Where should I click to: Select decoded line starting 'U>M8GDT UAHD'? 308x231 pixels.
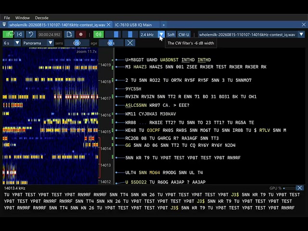[168, 60]
